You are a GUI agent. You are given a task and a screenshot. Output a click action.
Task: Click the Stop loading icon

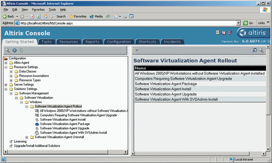32,16
